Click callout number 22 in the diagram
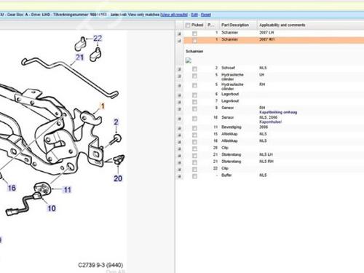 tap(98, 39)
